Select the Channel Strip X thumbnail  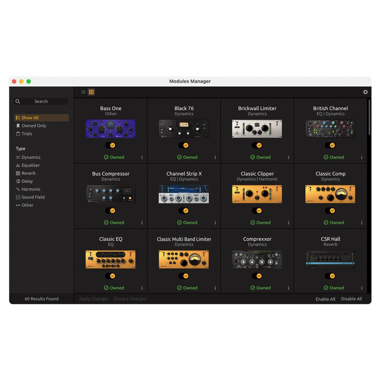coord(184,194)
